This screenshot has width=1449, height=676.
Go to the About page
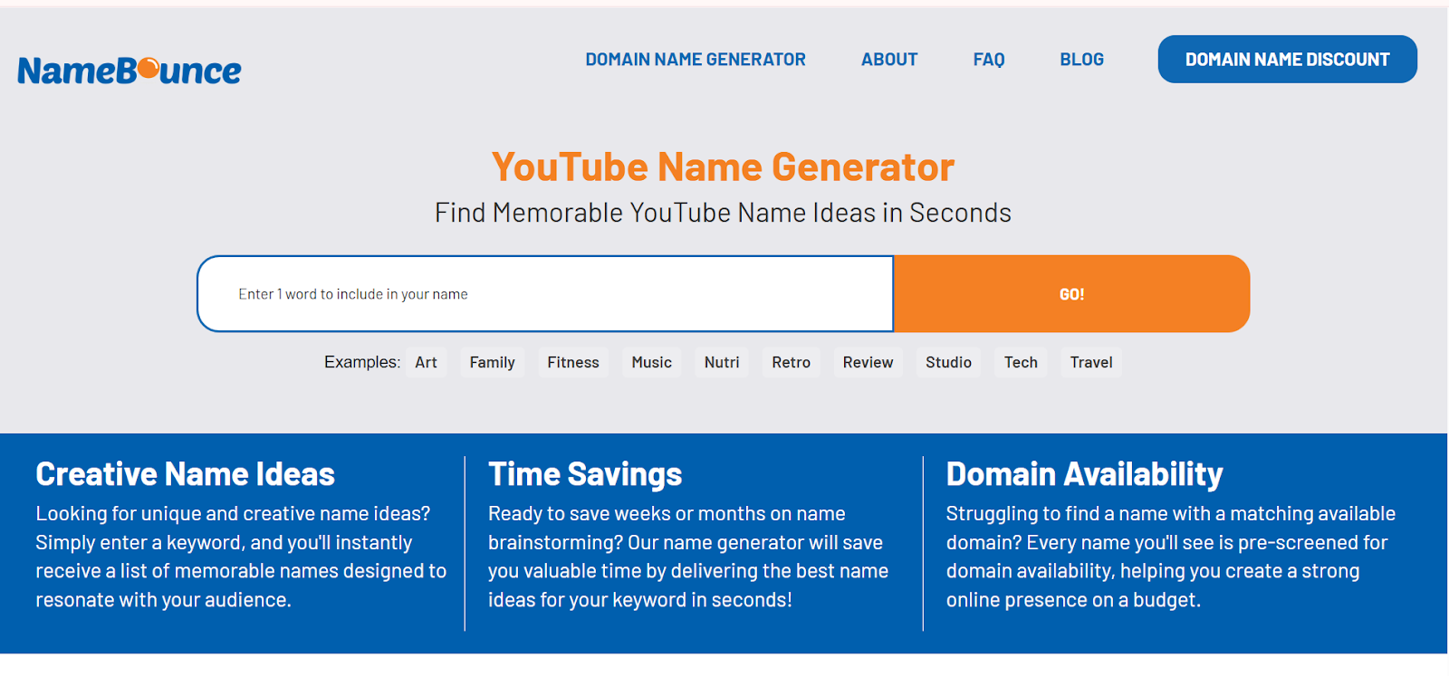(889, 60)
